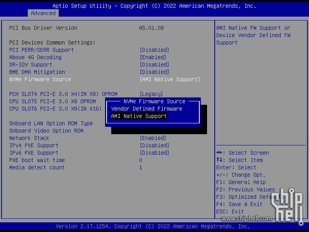309x232 pixels.
Task: Click the AMI Native FW Support help text
Action: point(253,35)
